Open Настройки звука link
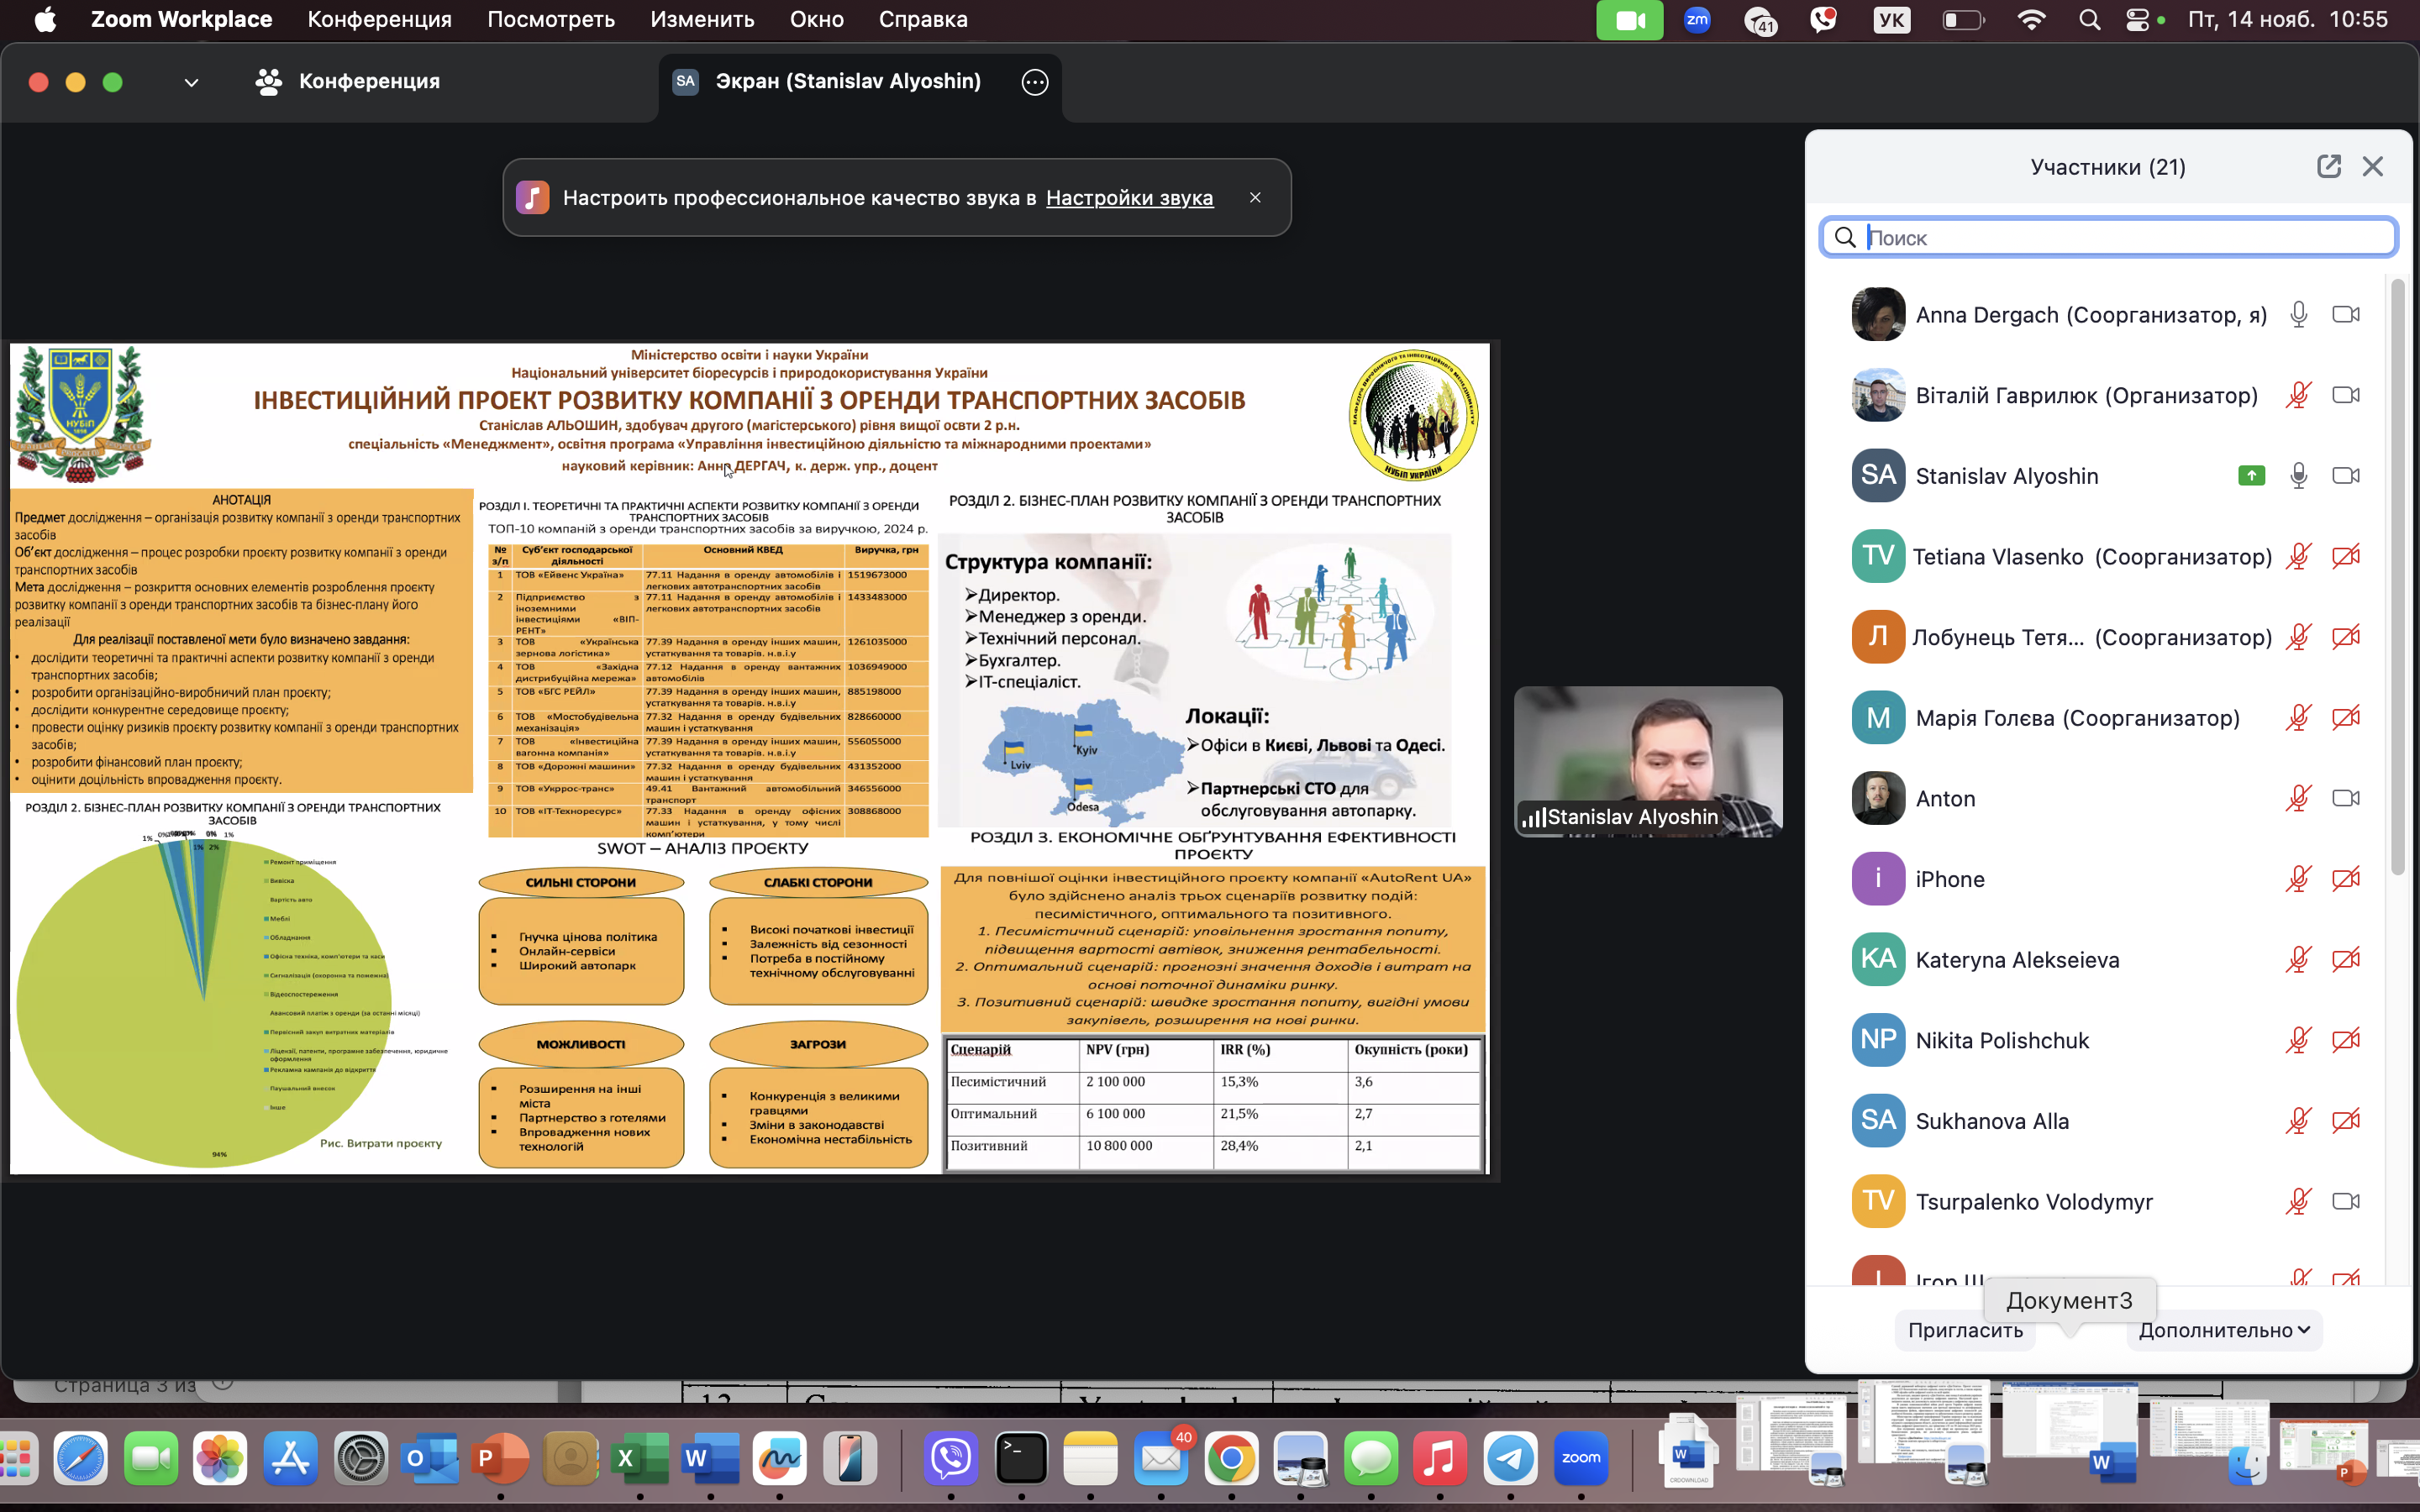The width and height of the screenshot is (2420, 1512). [1129, 198]
